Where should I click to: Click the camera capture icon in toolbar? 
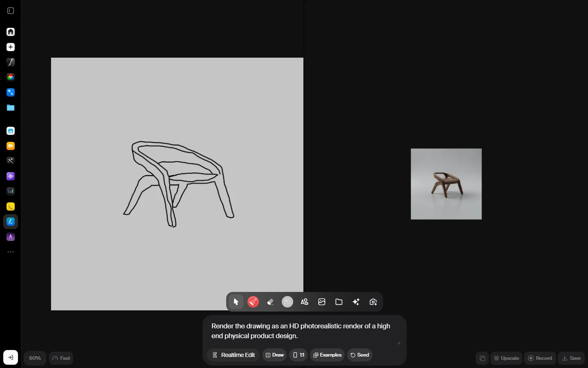click(374, 302)
